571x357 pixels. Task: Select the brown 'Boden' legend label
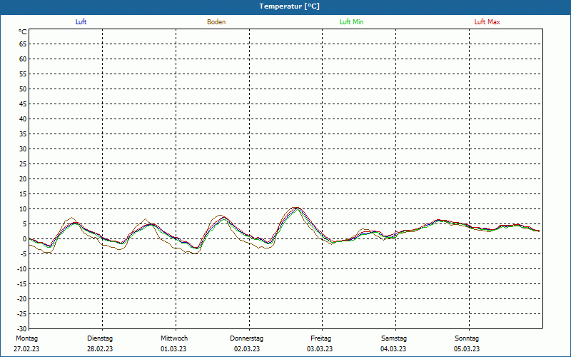(x=216, y=22)
